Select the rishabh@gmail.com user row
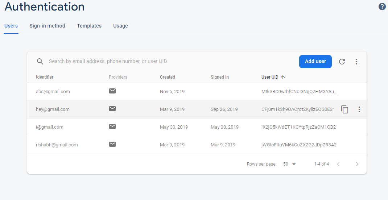The width and height of the screenshot is (388, 200). click(57, 145)
